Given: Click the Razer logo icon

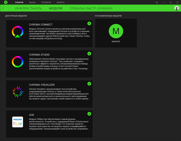Looking at the screenshot, I should 6,2.
